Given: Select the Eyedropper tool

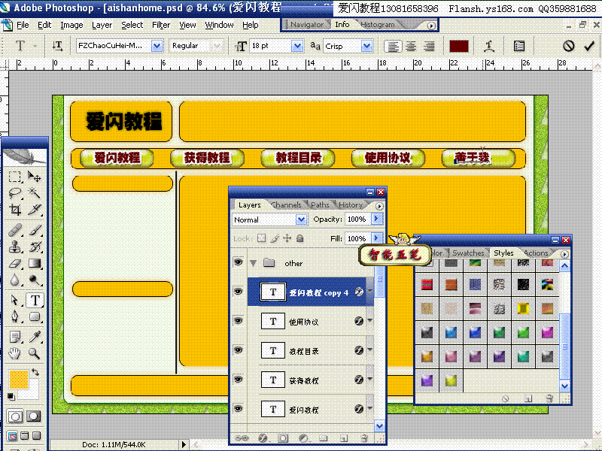Looking at the screenshot, I should pyautogui.click(x=34, y=337).
